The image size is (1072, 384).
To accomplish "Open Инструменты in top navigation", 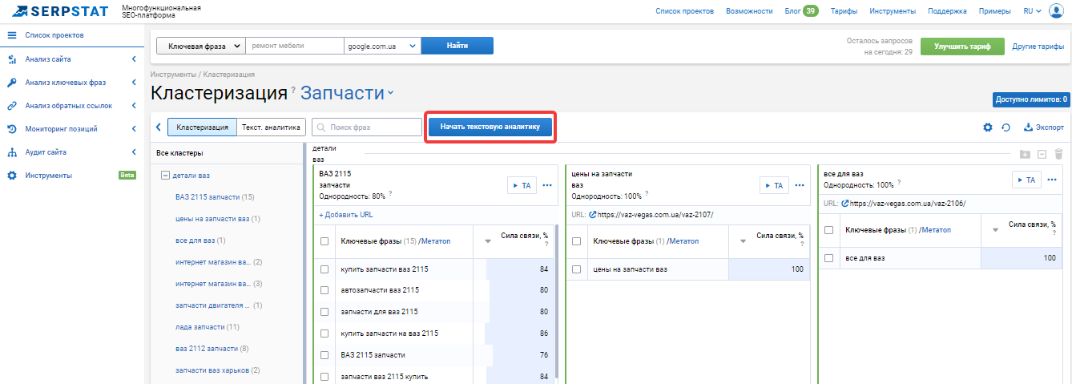I will point(893,11).
